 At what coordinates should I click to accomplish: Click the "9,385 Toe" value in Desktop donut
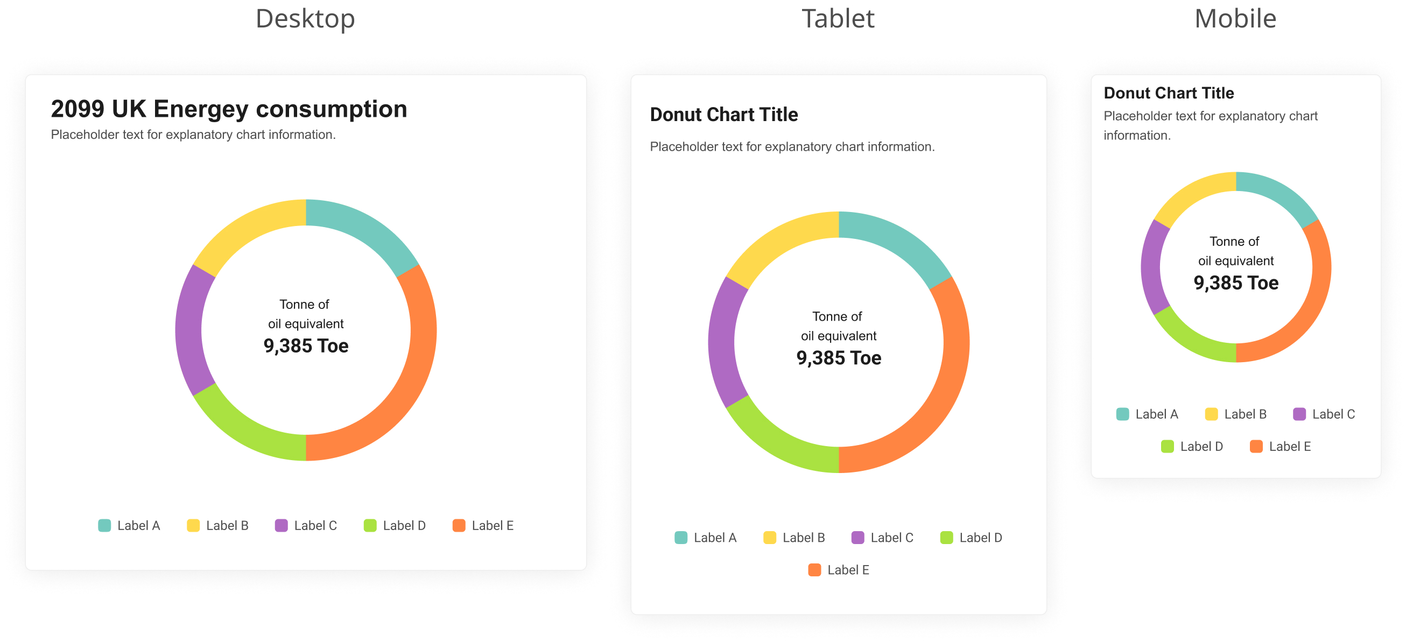coord(306,346)
